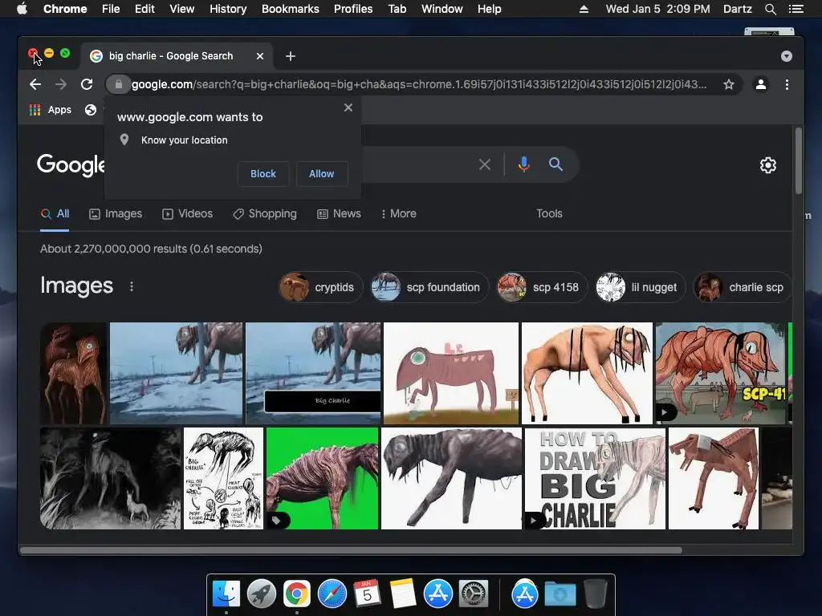Reload the page with the refresh icon
The image size is (822, 616).
pyautogui.click(x=87, y=84)
